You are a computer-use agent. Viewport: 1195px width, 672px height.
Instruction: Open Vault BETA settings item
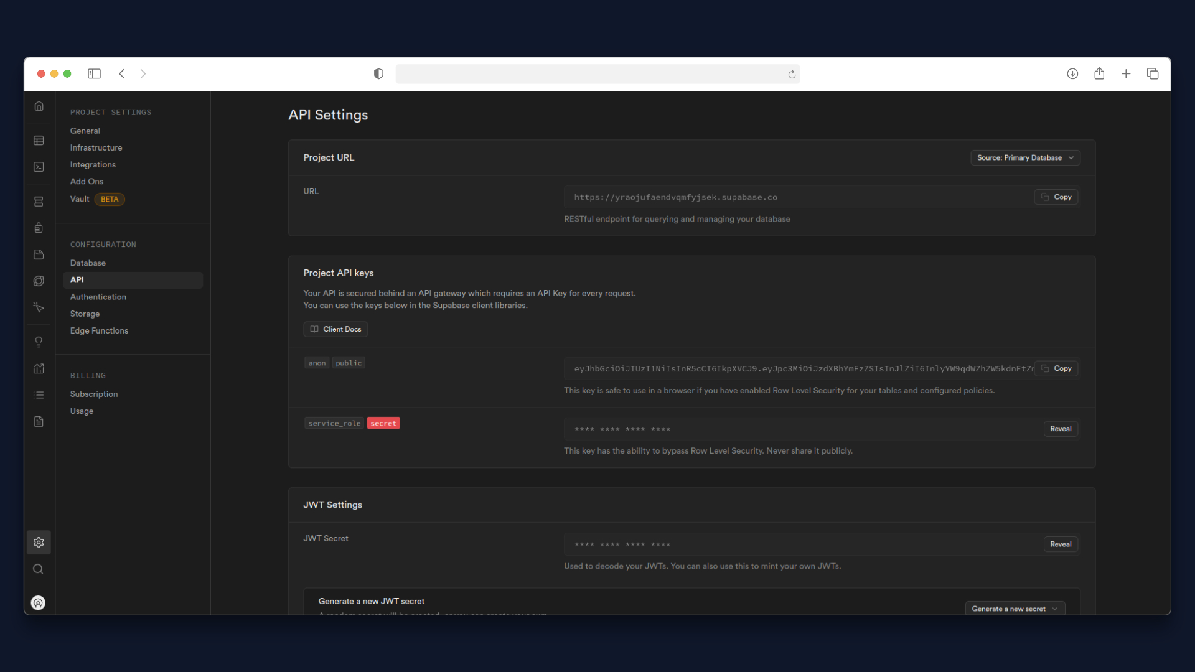click(x=97, y=199)
